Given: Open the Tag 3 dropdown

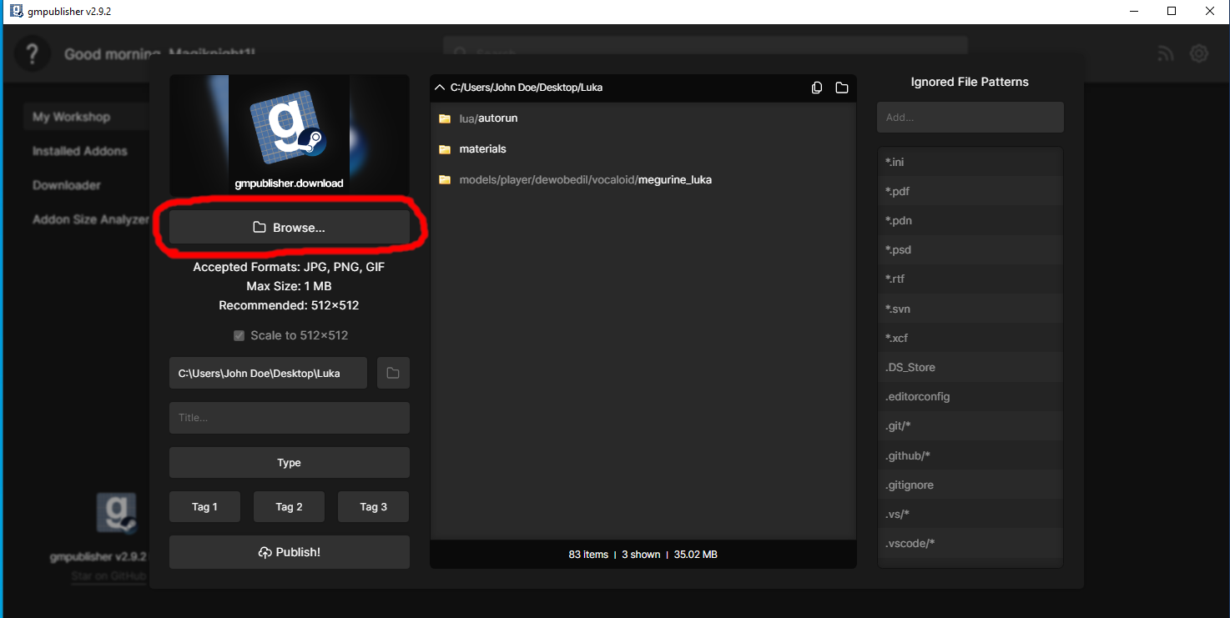Looking at the screenshot, I should 374,507.
